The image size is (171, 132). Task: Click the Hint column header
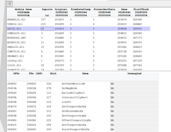(53, 76)
